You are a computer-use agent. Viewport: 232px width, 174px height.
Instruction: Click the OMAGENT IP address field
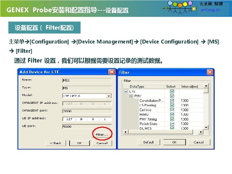click(x=87, y=103)
